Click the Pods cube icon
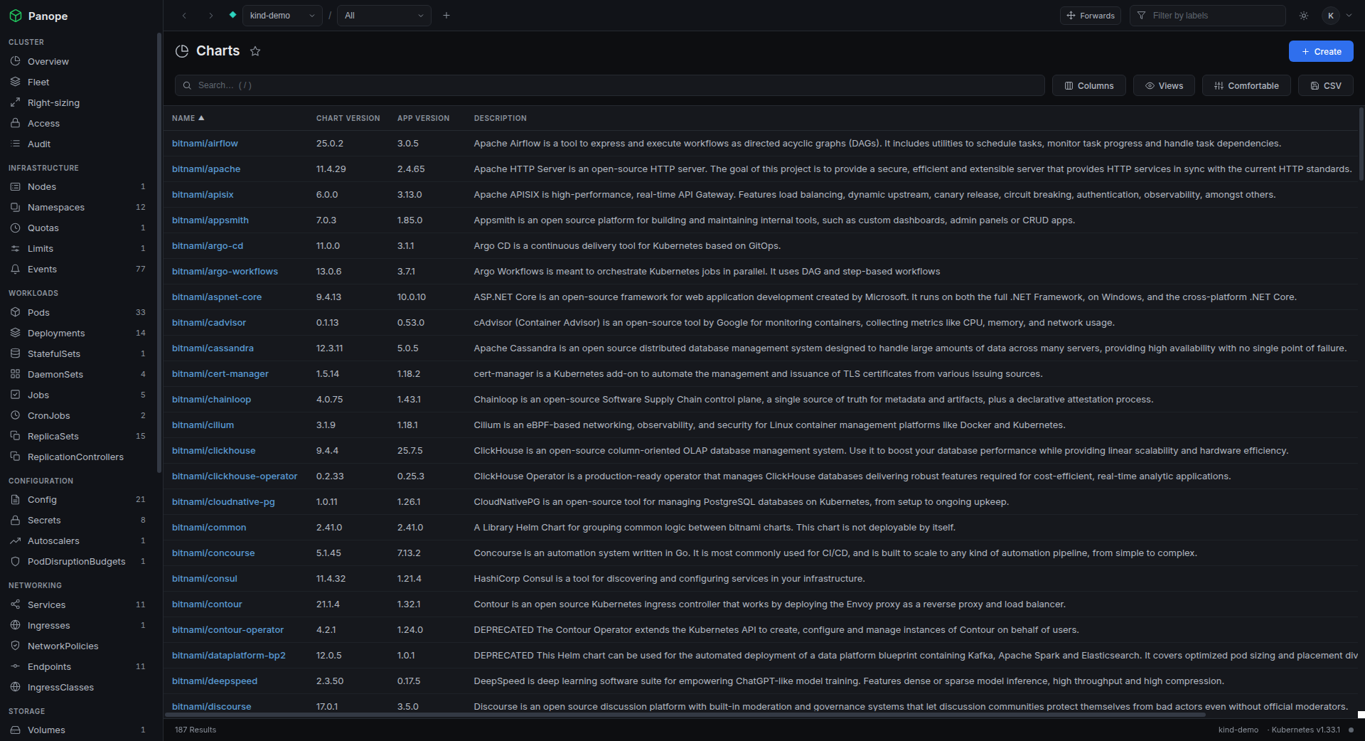 pyautogui.click(x=15, y=312)
